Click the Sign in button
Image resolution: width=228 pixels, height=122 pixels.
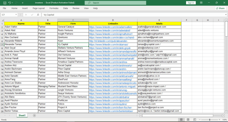191,3
